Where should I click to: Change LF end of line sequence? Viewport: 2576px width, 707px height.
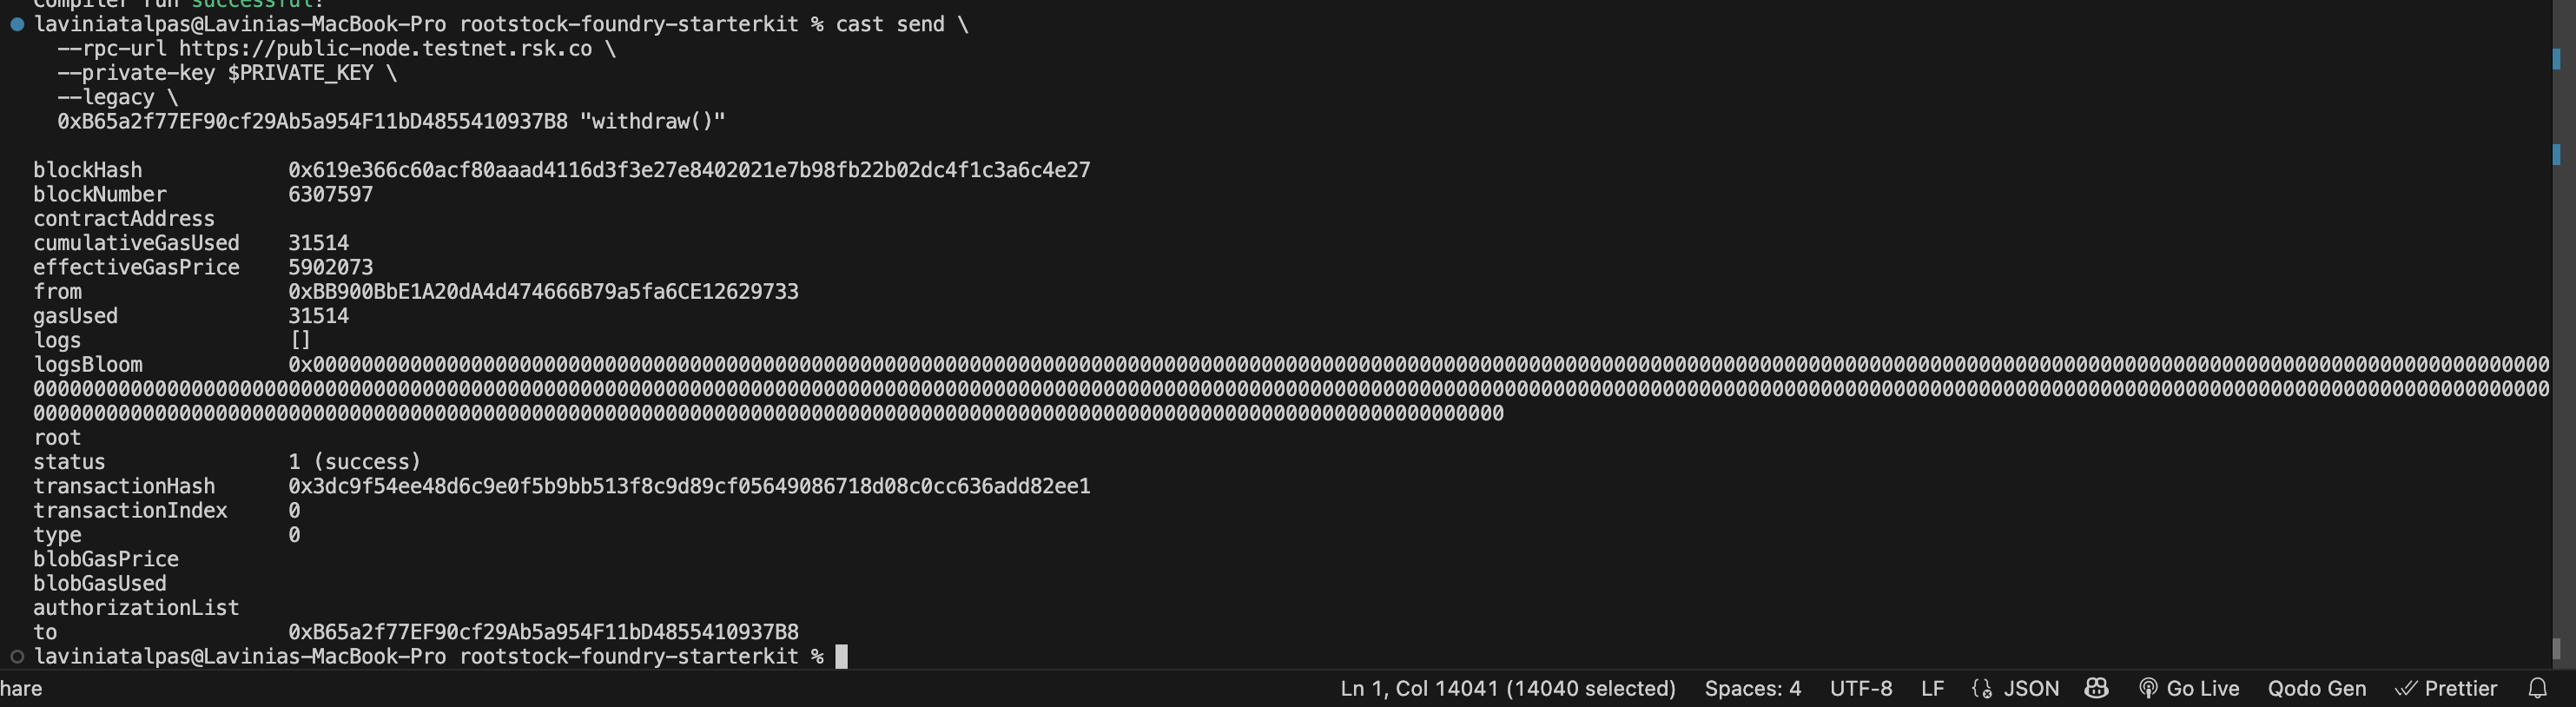pyautogui.click(x=1932, y=688)
